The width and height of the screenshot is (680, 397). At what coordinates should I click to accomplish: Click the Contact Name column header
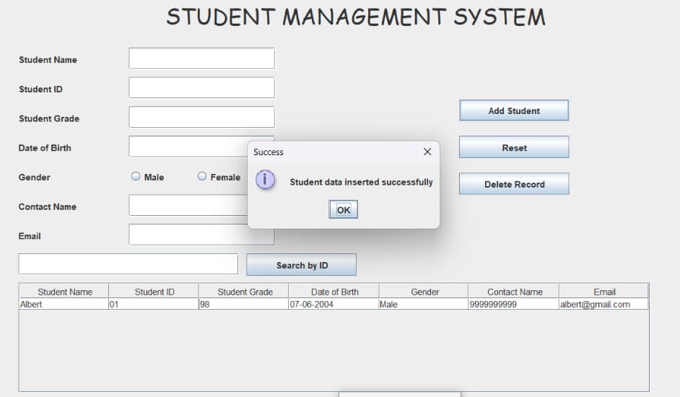point(514,292)
